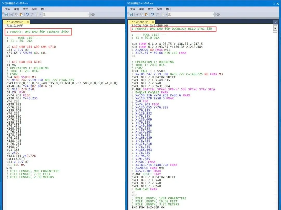Open 窗口 menu in the iTNC 530 window
Image resolution: width=281 pixels, height=210 pixels.
point(168,9)
